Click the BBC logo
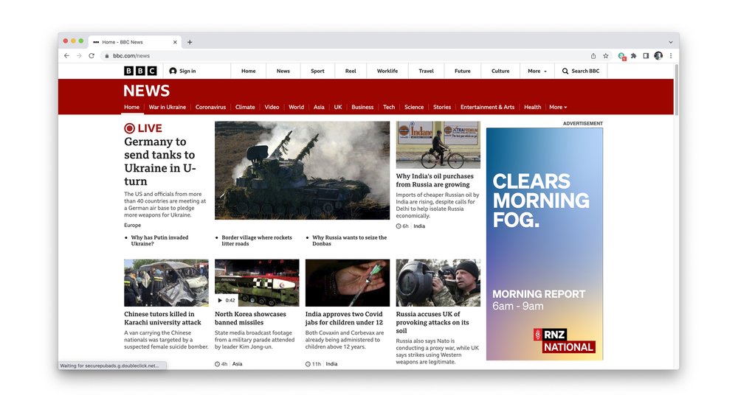 click(x=140, y=71)
